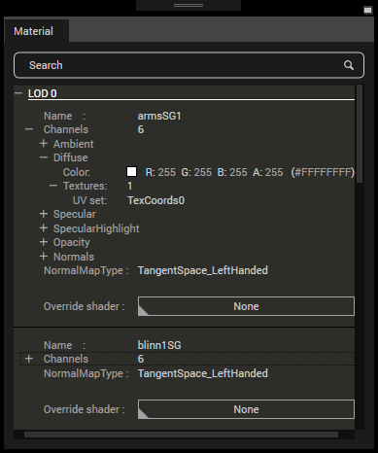Click the blinn1SG 'NormalMapType :' label
This screenshot has height=453, width=378.
pyautogui.click(x=86, y=373)
